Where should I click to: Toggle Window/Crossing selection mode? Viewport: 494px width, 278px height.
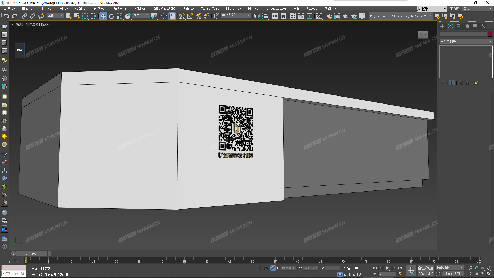[93, 16]
